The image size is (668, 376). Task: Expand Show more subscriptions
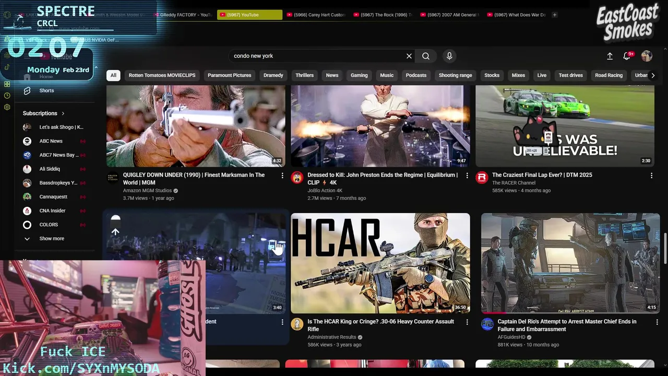click(52, 239)
